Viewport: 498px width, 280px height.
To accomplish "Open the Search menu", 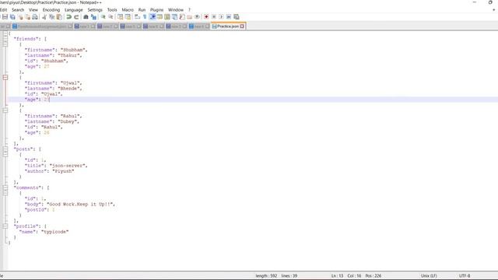I will [x=18, y=10].
